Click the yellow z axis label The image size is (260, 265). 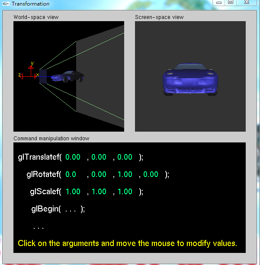(x=19, y=75)
